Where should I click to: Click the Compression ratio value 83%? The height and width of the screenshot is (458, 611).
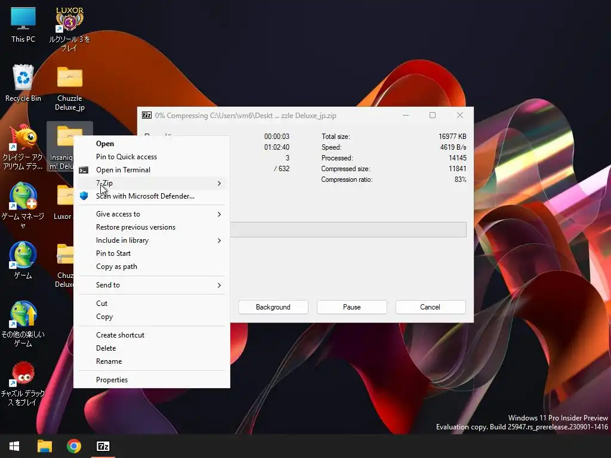click(461, 180)
